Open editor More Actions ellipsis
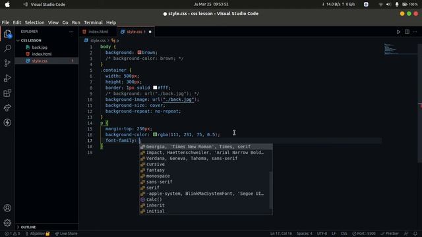Image resolution: width=422 pixels, height=237 pixels. coord(415,32)
